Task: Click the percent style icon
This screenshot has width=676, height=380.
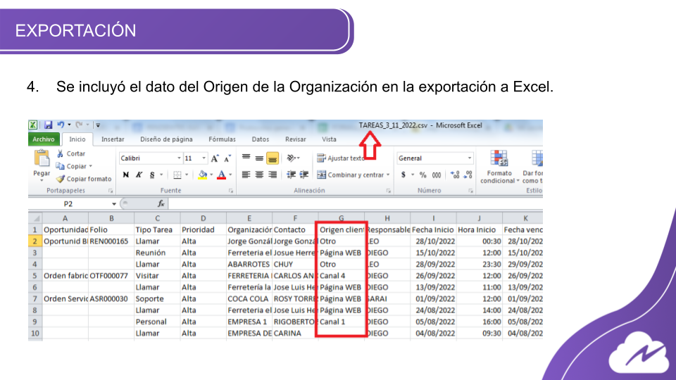Action: pyautogui.click(x=423, y=175)
